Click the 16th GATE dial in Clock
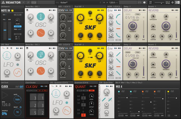This screenshot has height=119, width=181. (x=18, y=99)
